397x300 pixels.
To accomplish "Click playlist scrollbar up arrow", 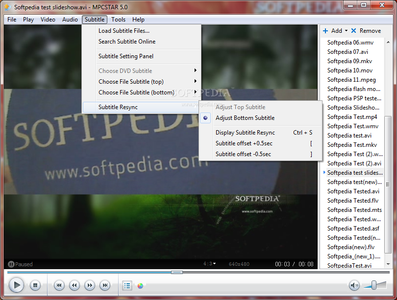I will pyautogui.click(x=388, y=42).
